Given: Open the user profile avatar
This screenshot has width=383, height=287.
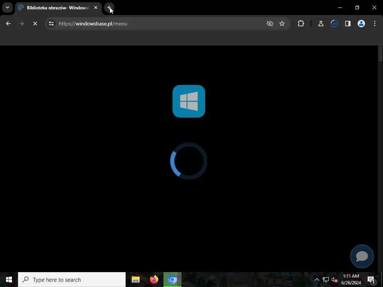Looking at the screenshot, I should pos(361,24).
